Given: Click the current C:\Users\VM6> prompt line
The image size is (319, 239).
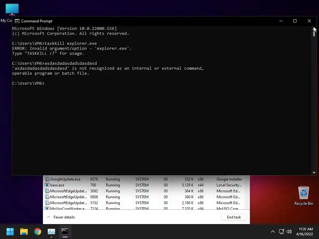Looking at the screenshot, I should pos(28,83).
